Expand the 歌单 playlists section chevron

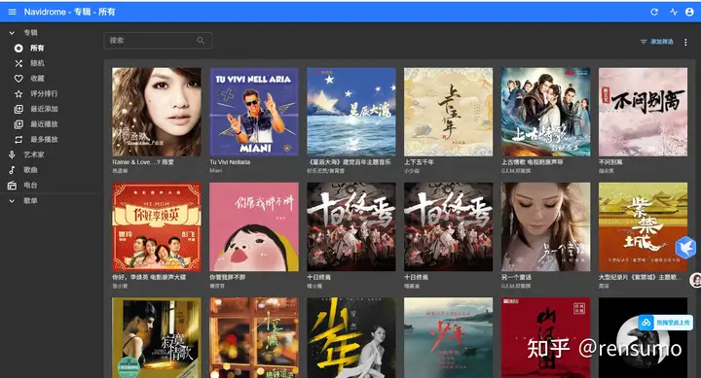[x=12, y=201]
